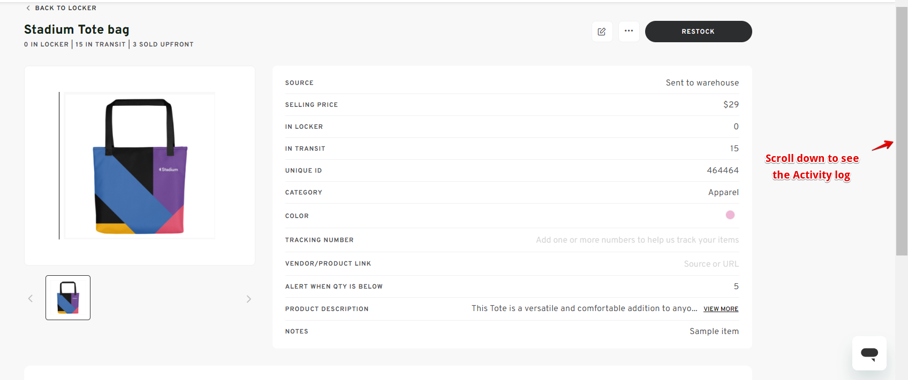
Task: Click VIEW MORE on product description
Action: coord(721,309)
